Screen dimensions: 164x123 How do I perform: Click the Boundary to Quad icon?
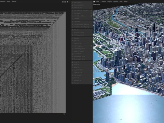(72, 59)
